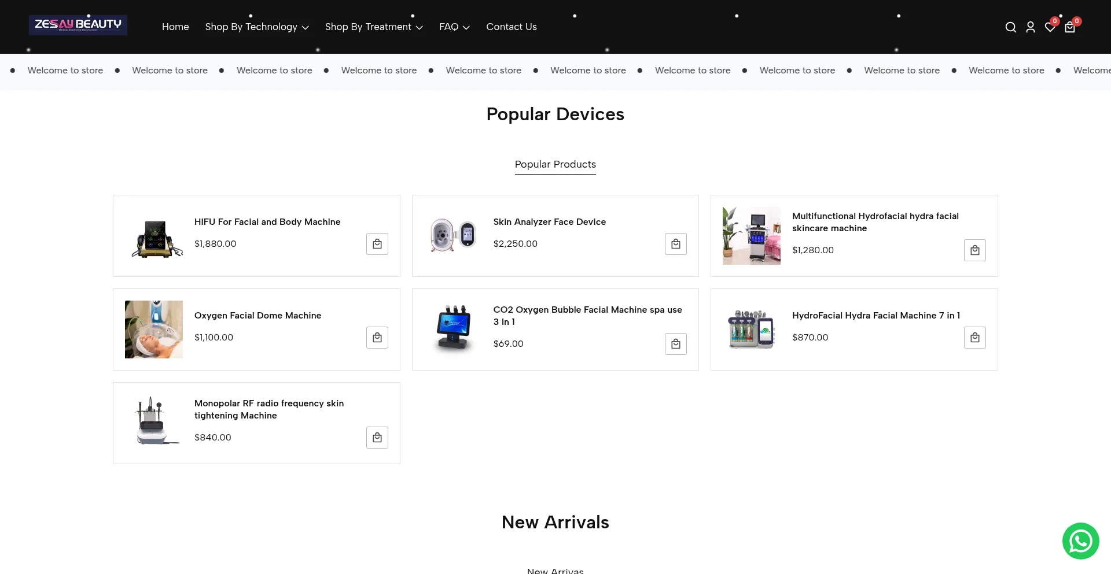This screenshot has height=574, width=1111.
Task: Add Oxygen Facial Dome Machine to cart
Action: tap(377, 338)
